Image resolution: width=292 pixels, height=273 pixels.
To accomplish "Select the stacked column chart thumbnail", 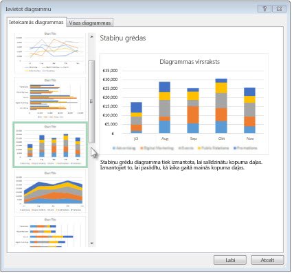I will [50, 145].
